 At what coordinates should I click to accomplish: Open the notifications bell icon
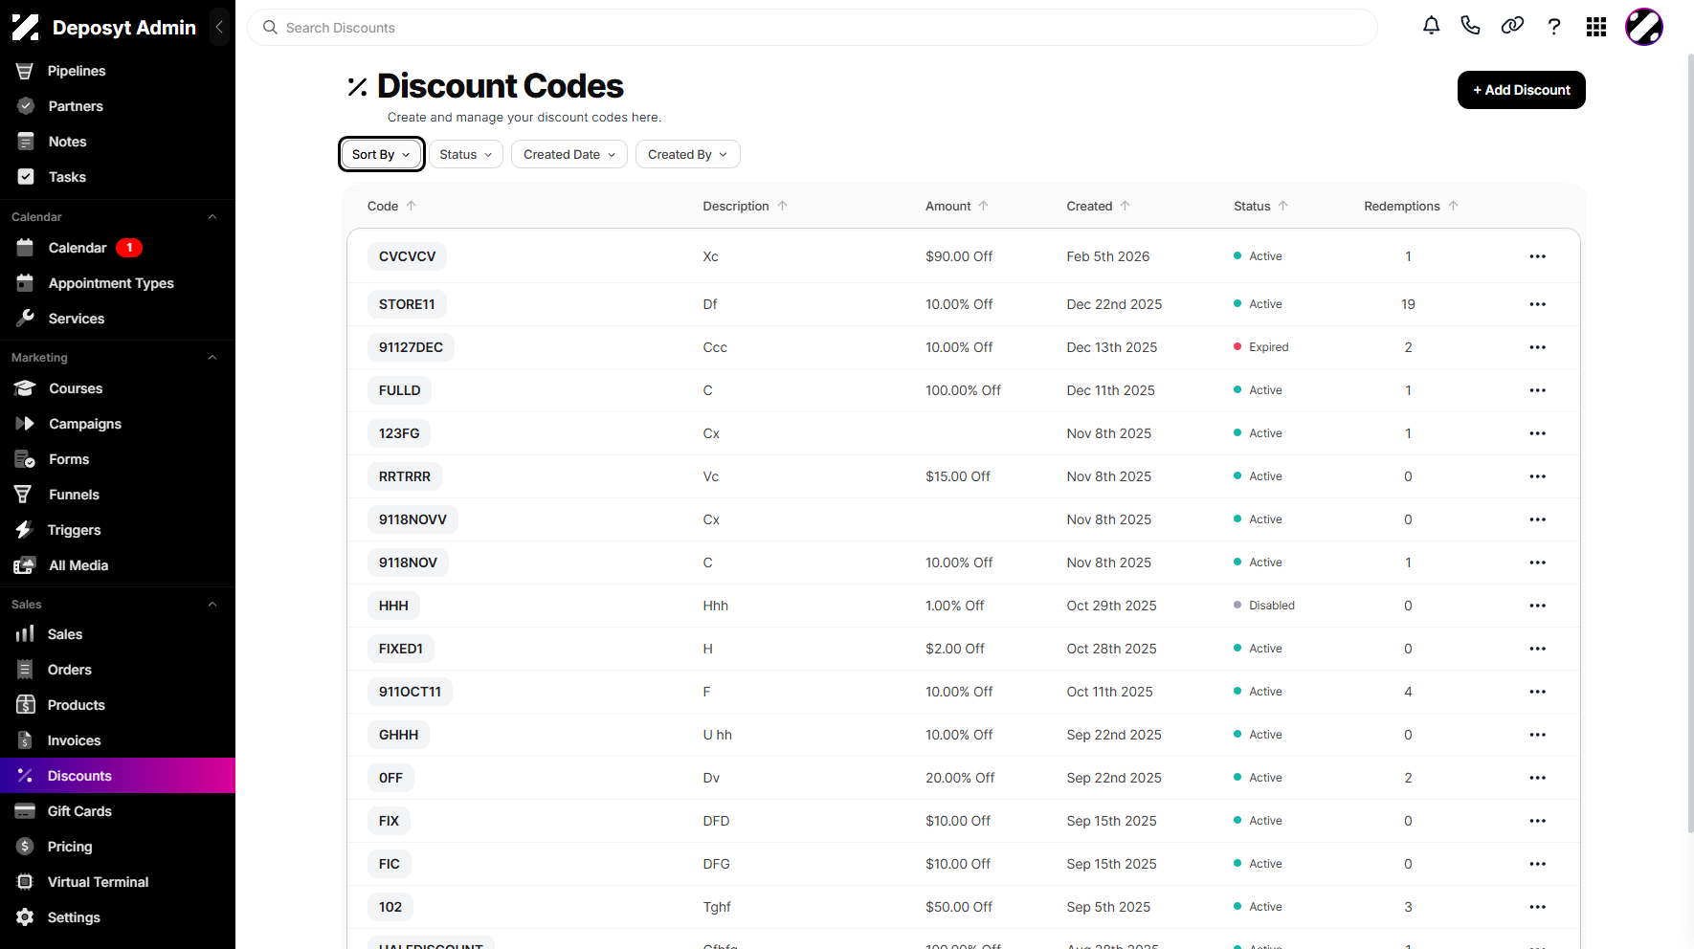coord(1431,27)
